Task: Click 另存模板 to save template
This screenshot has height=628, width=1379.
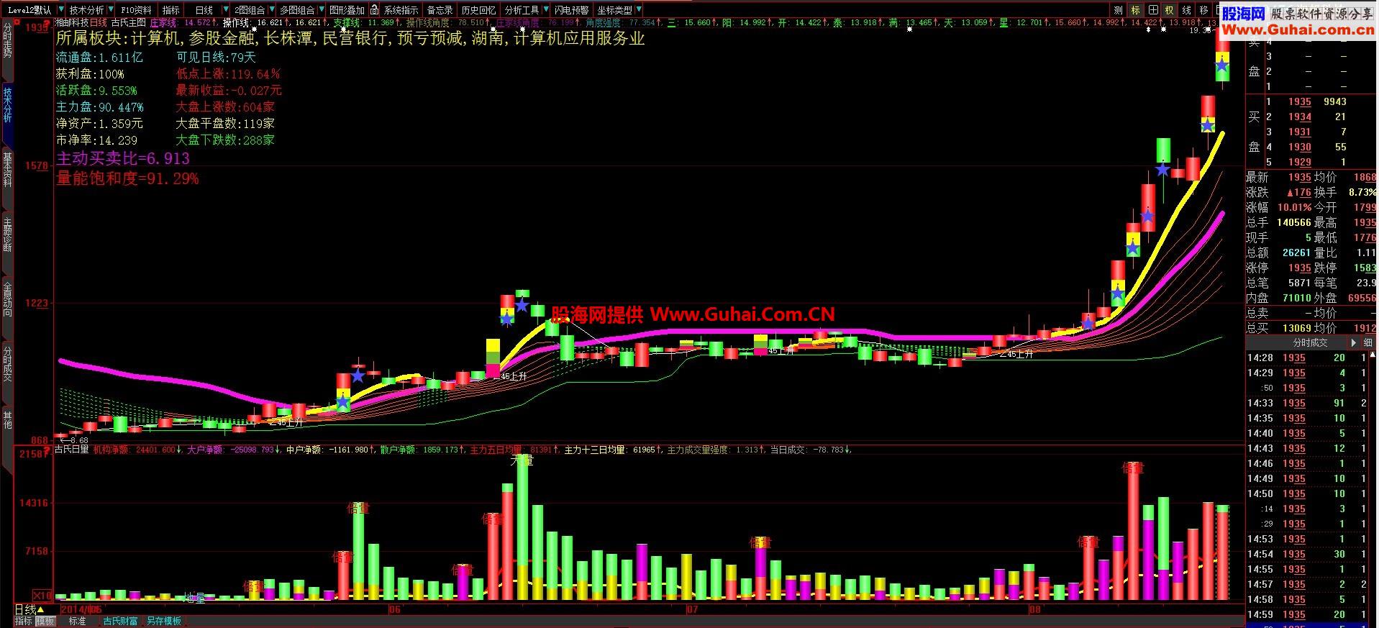Action: (x=164, y=621)
